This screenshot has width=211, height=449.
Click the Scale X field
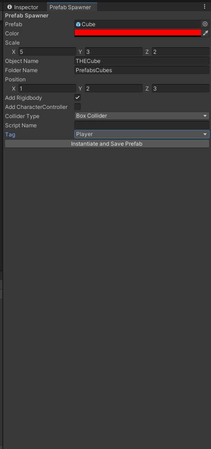(x=47, y=52)
